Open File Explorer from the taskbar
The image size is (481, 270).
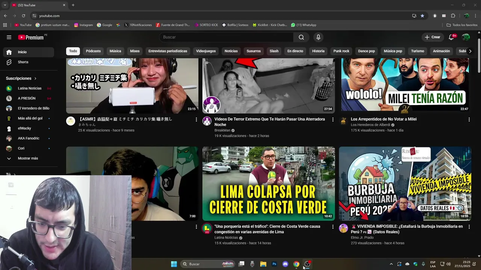coord(263,264)
